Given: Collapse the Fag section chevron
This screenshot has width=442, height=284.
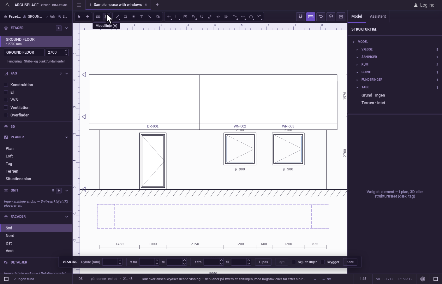Looking at the screenshot, I should coord(67,74).
